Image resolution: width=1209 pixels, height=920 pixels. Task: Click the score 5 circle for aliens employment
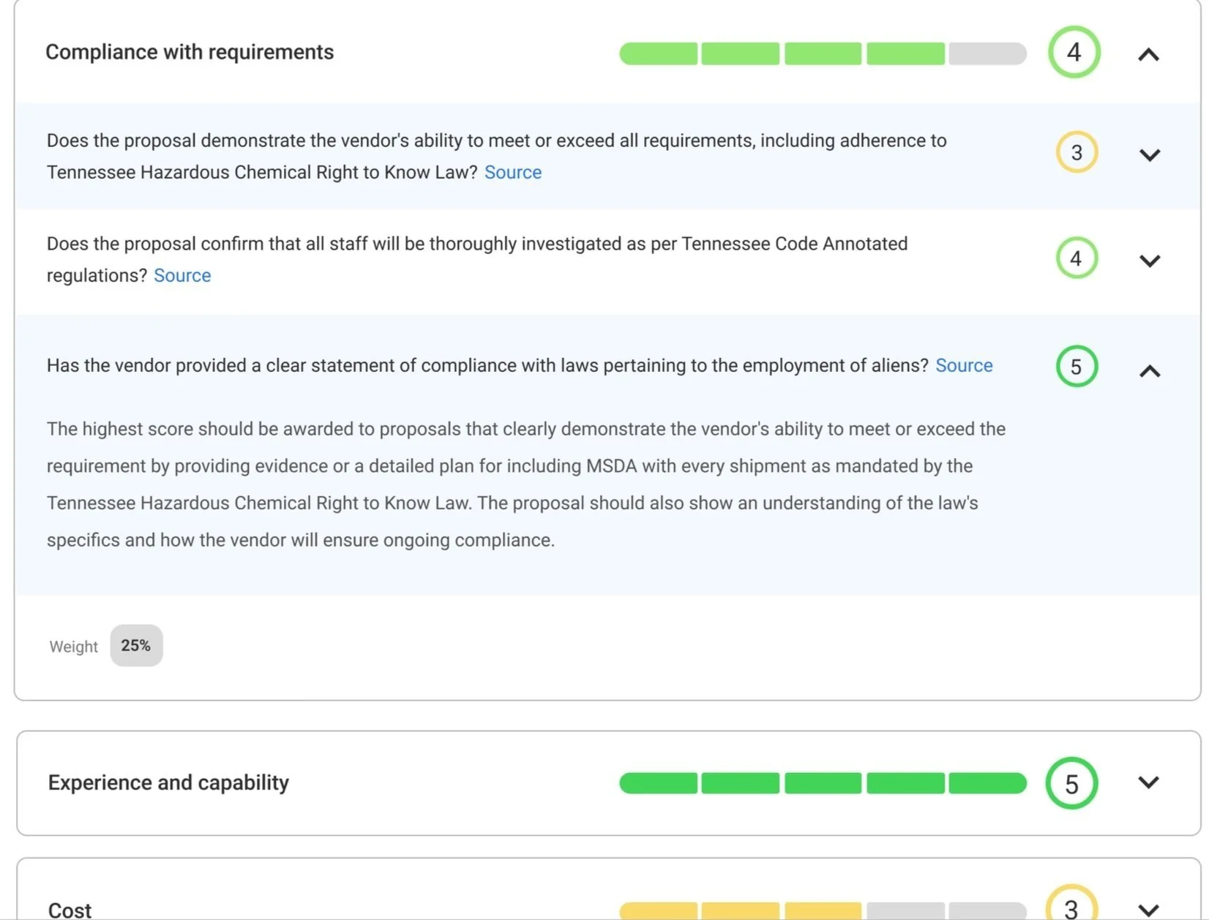click(x=1077, y=367)
